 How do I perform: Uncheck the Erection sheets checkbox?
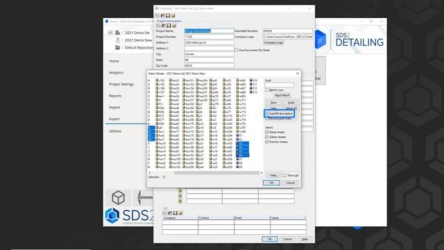click(x=266, y=142)
